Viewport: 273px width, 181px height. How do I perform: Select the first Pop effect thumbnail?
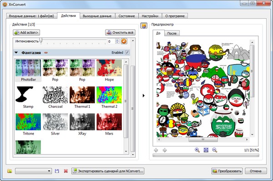pos(55,70)
